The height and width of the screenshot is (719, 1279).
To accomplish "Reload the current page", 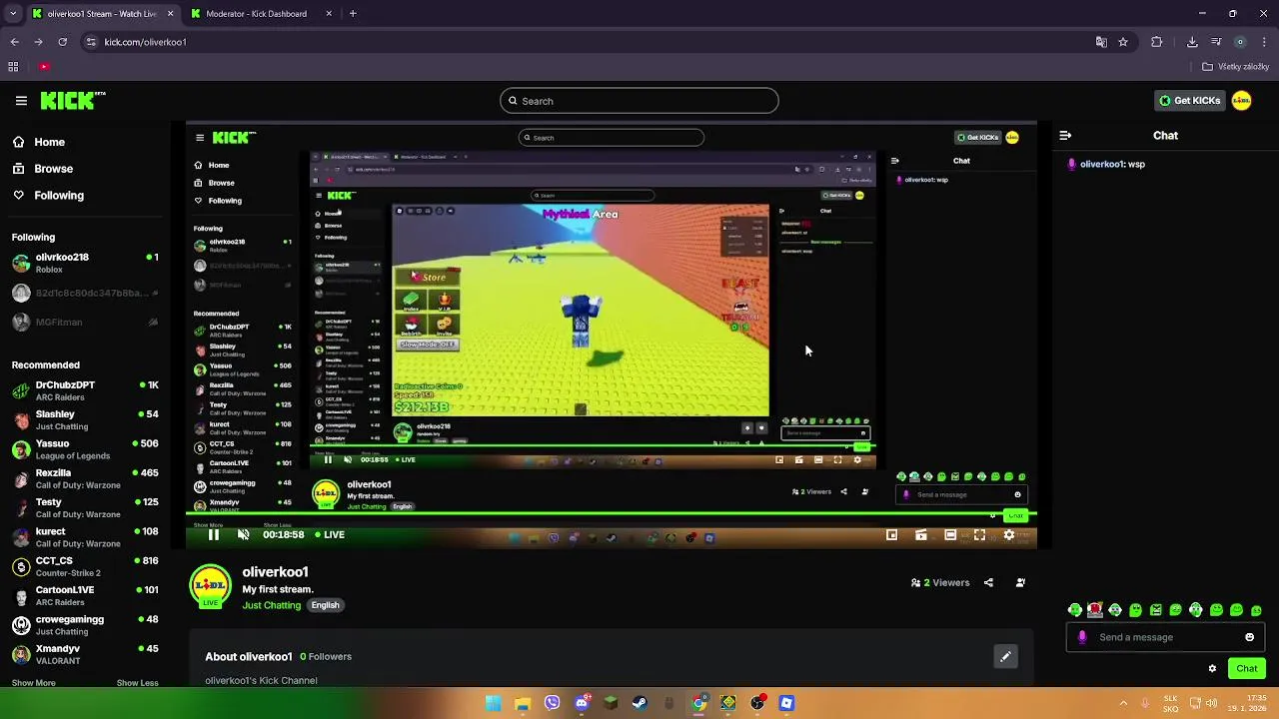I will pyautogui.click(x=63, y=42).
